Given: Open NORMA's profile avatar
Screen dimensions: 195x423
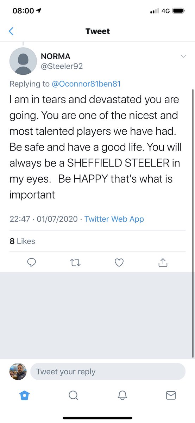Looking at the screenshot, I should 23,61.
